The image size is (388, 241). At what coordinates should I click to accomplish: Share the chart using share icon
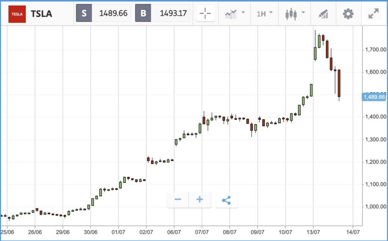coord(227,200)
